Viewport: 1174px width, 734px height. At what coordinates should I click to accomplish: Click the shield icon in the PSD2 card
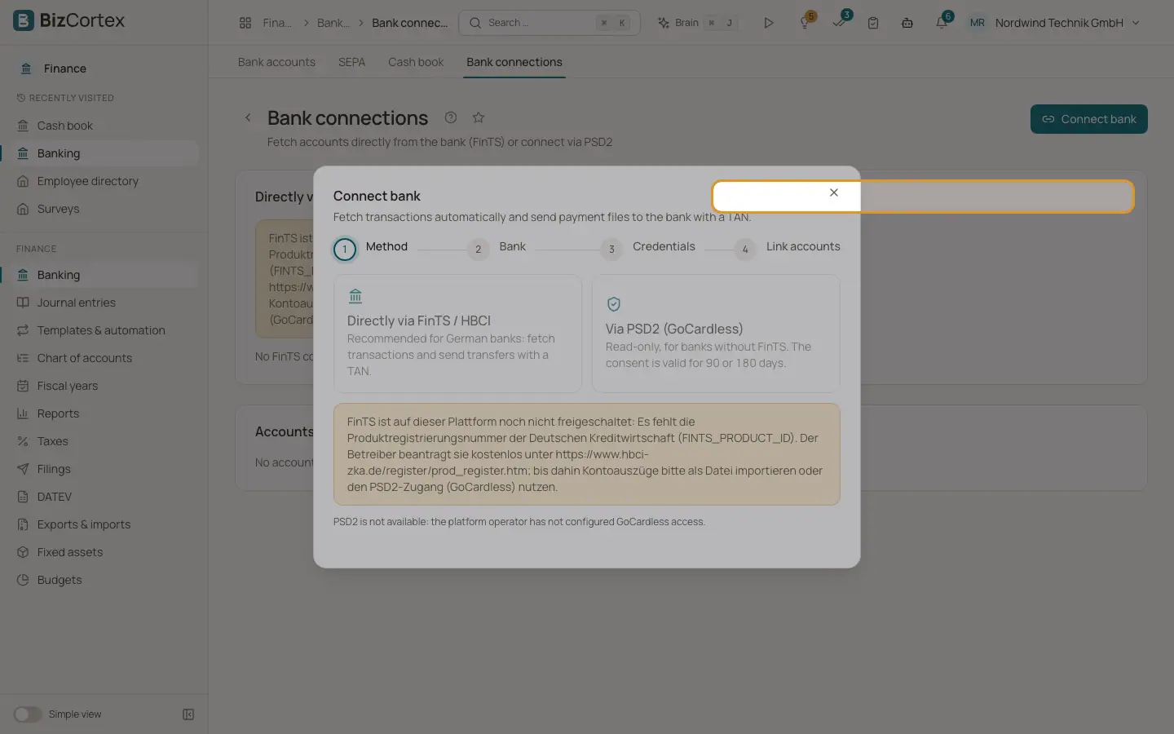click(614, 304)
